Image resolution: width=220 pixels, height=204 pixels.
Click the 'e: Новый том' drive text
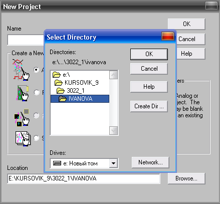pos(80,163)
